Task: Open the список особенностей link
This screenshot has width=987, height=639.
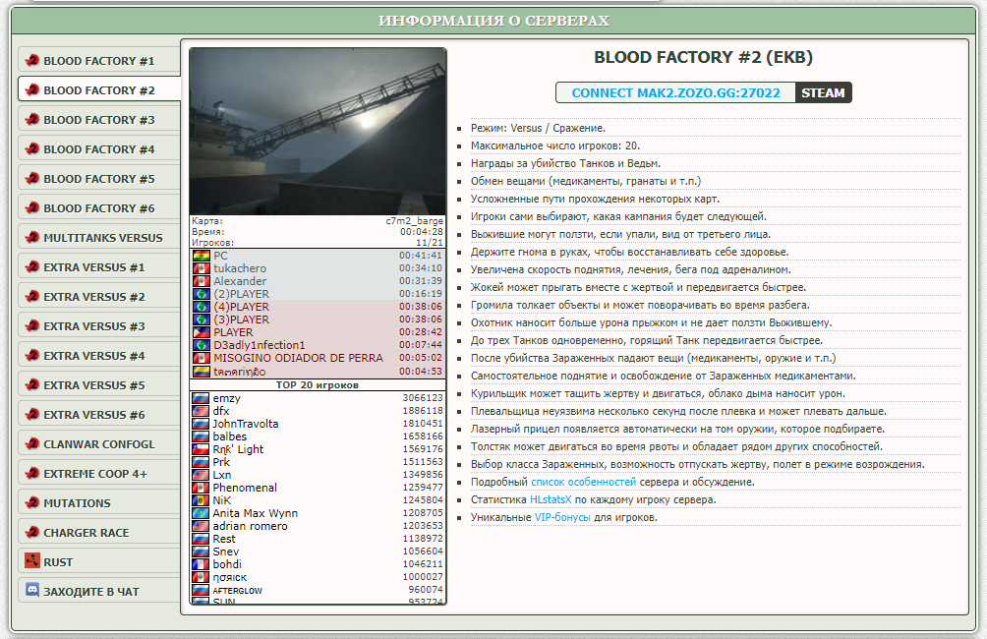Action: pos(584,483)
